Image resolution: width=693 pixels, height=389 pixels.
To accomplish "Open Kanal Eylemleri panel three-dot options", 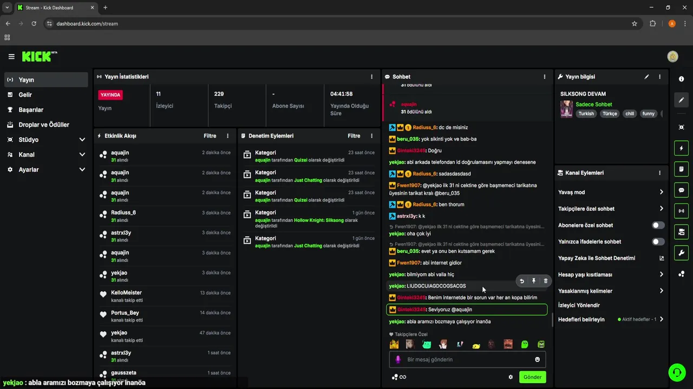I will click(x=659, y=173).
